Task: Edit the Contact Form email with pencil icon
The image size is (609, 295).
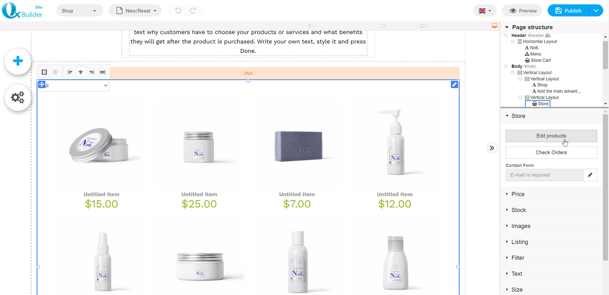Action: (590, 175)
